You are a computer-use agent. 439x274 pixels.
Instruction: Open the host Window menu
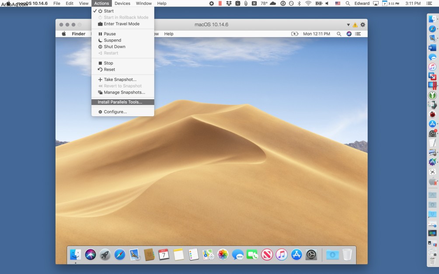143,3
